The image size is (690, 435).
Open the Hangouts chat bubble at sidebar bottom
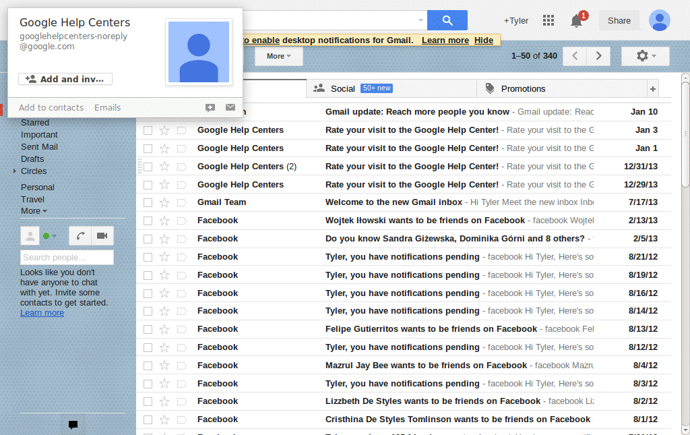click(x=73, y=424)
